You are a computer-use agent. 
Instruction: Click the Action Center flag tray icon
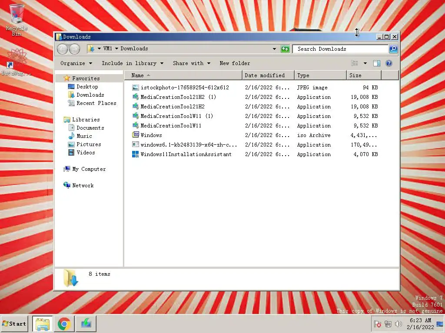[x=377, y=323]
